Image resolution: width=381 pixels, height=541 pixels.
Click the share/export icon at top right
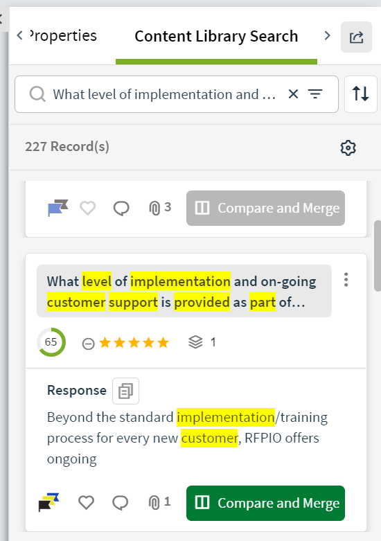pos(356,37)
